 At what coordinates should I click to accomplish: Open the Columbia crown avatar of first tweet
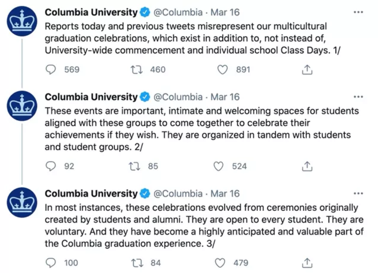click(22, 22)
